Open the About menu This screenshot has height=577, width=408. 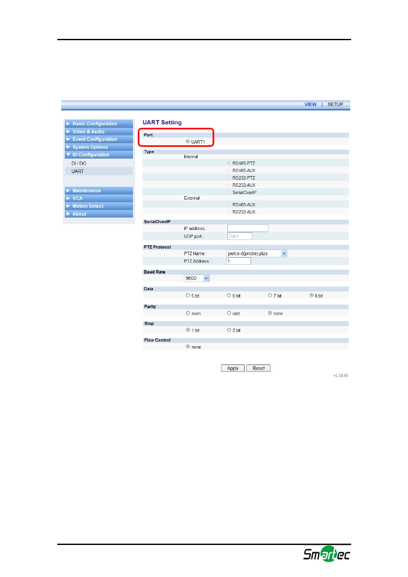tap(99, 214)
